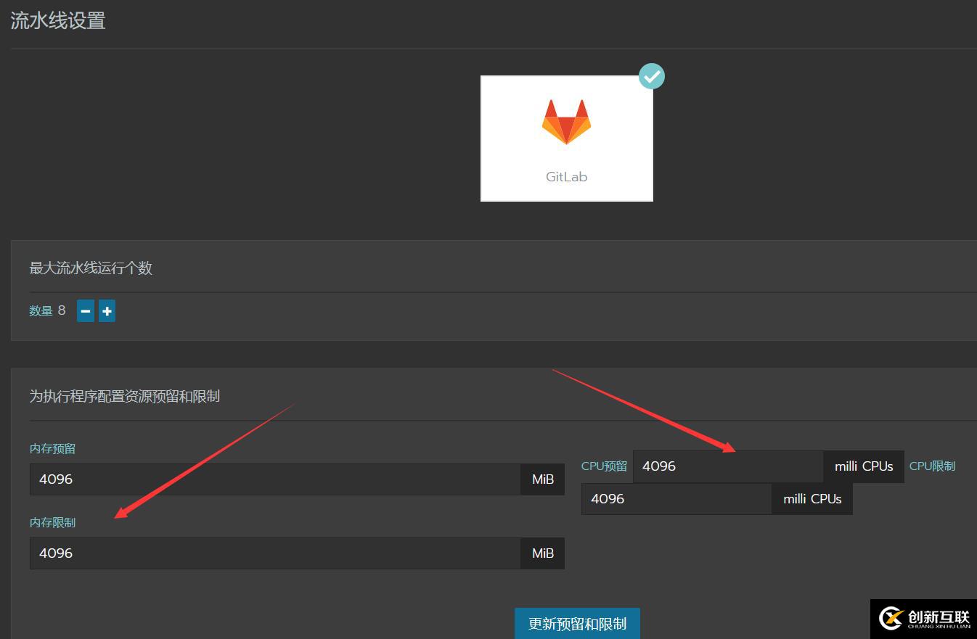Click the 内存限制 memory limit input field

click(275, 553)
